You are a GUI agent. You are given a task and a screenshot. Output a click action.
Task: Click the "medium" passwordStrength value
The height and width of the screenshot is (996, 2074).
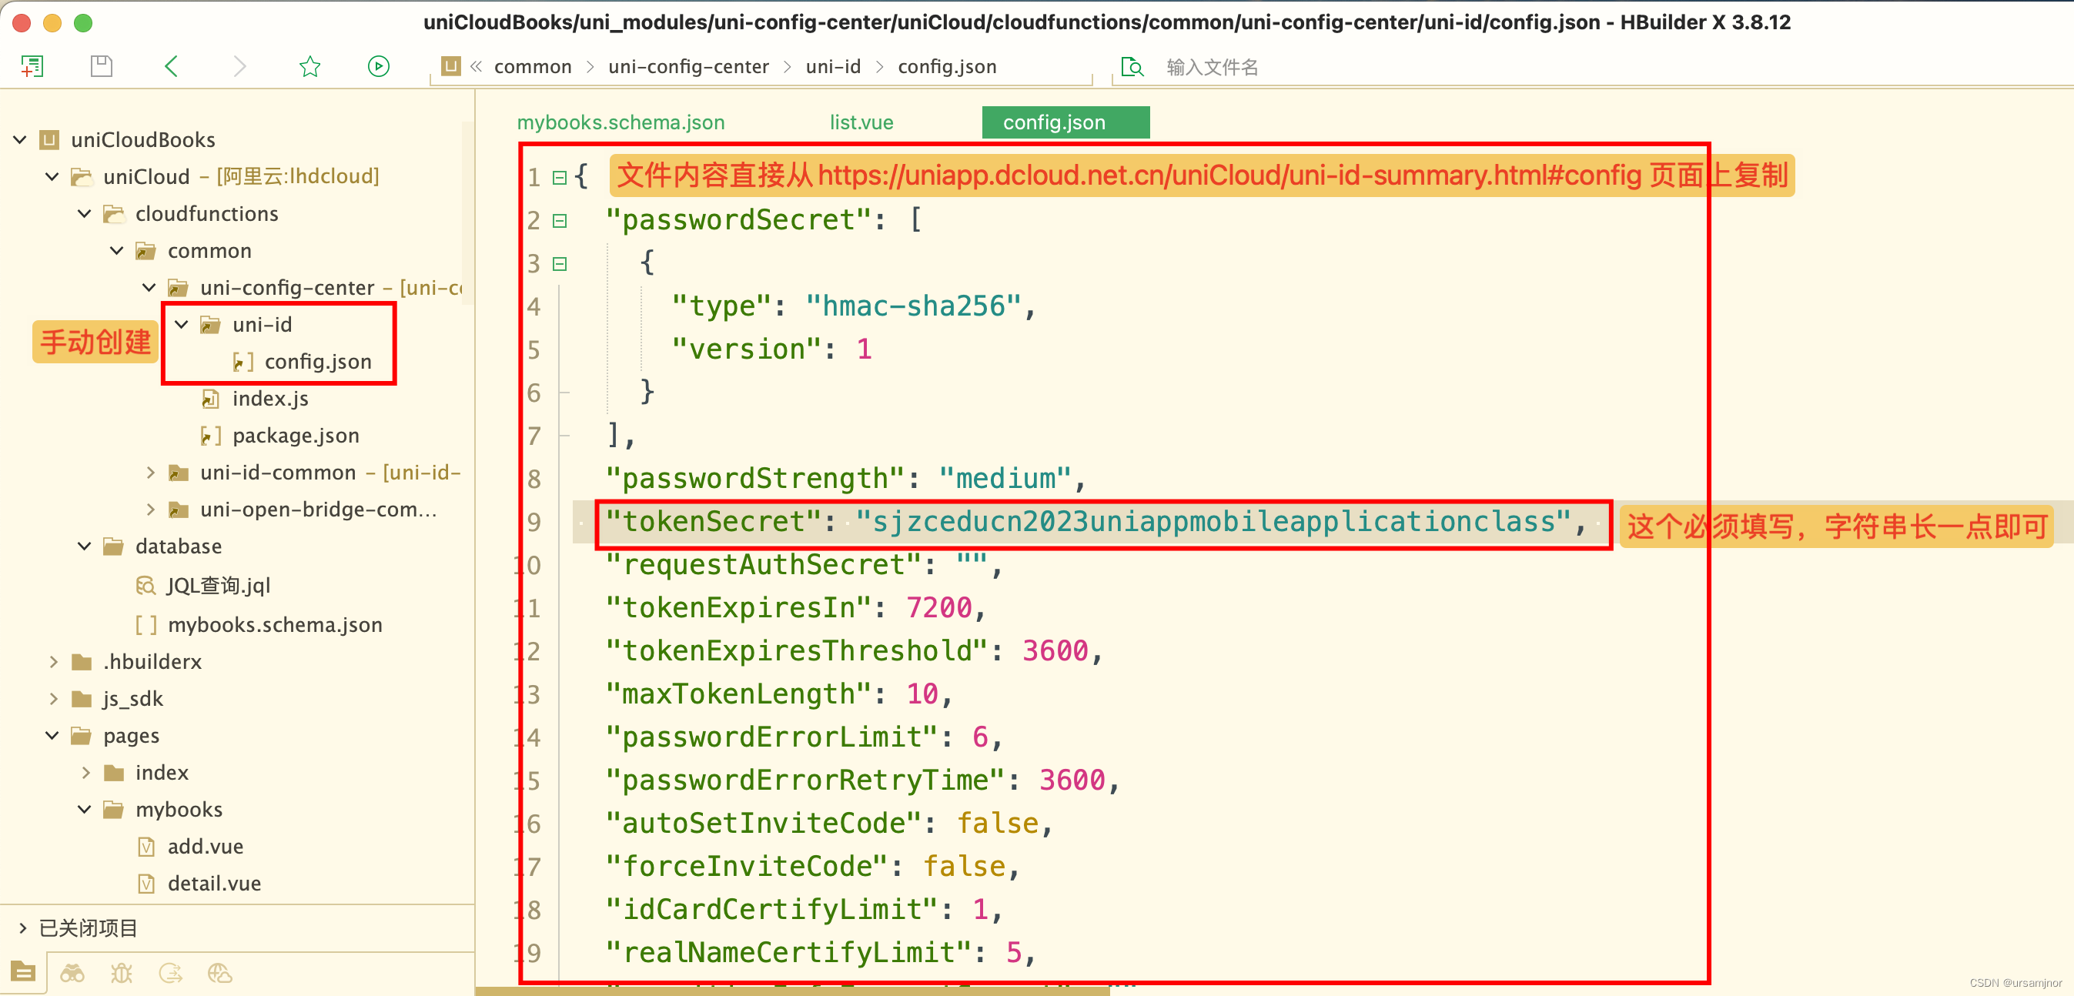[x=1005, y=479]
